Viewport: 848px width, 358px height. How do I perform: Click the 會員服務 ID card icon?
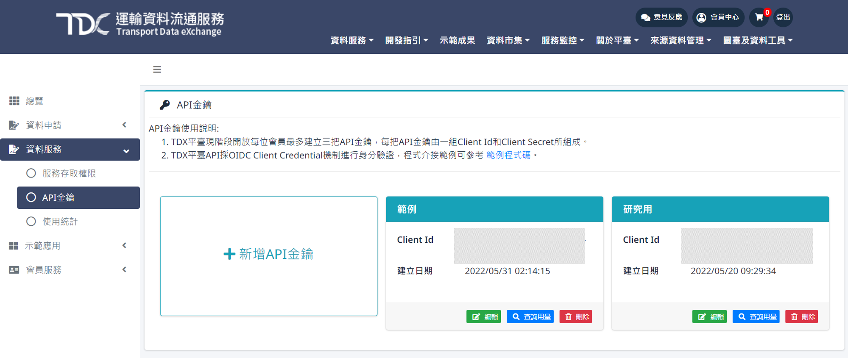click(x=14, y=270)
